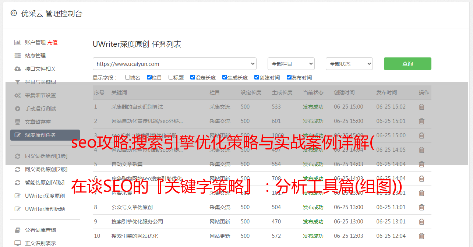Delete task row 6 with trash icon

coord(421,179)
